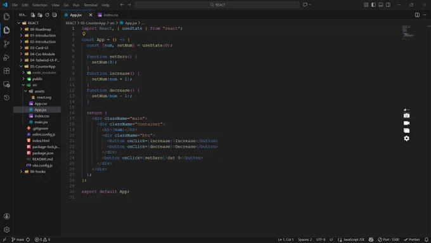
Task: Collapse all folders in the Explorer
Action: click(x=55, y=15)
